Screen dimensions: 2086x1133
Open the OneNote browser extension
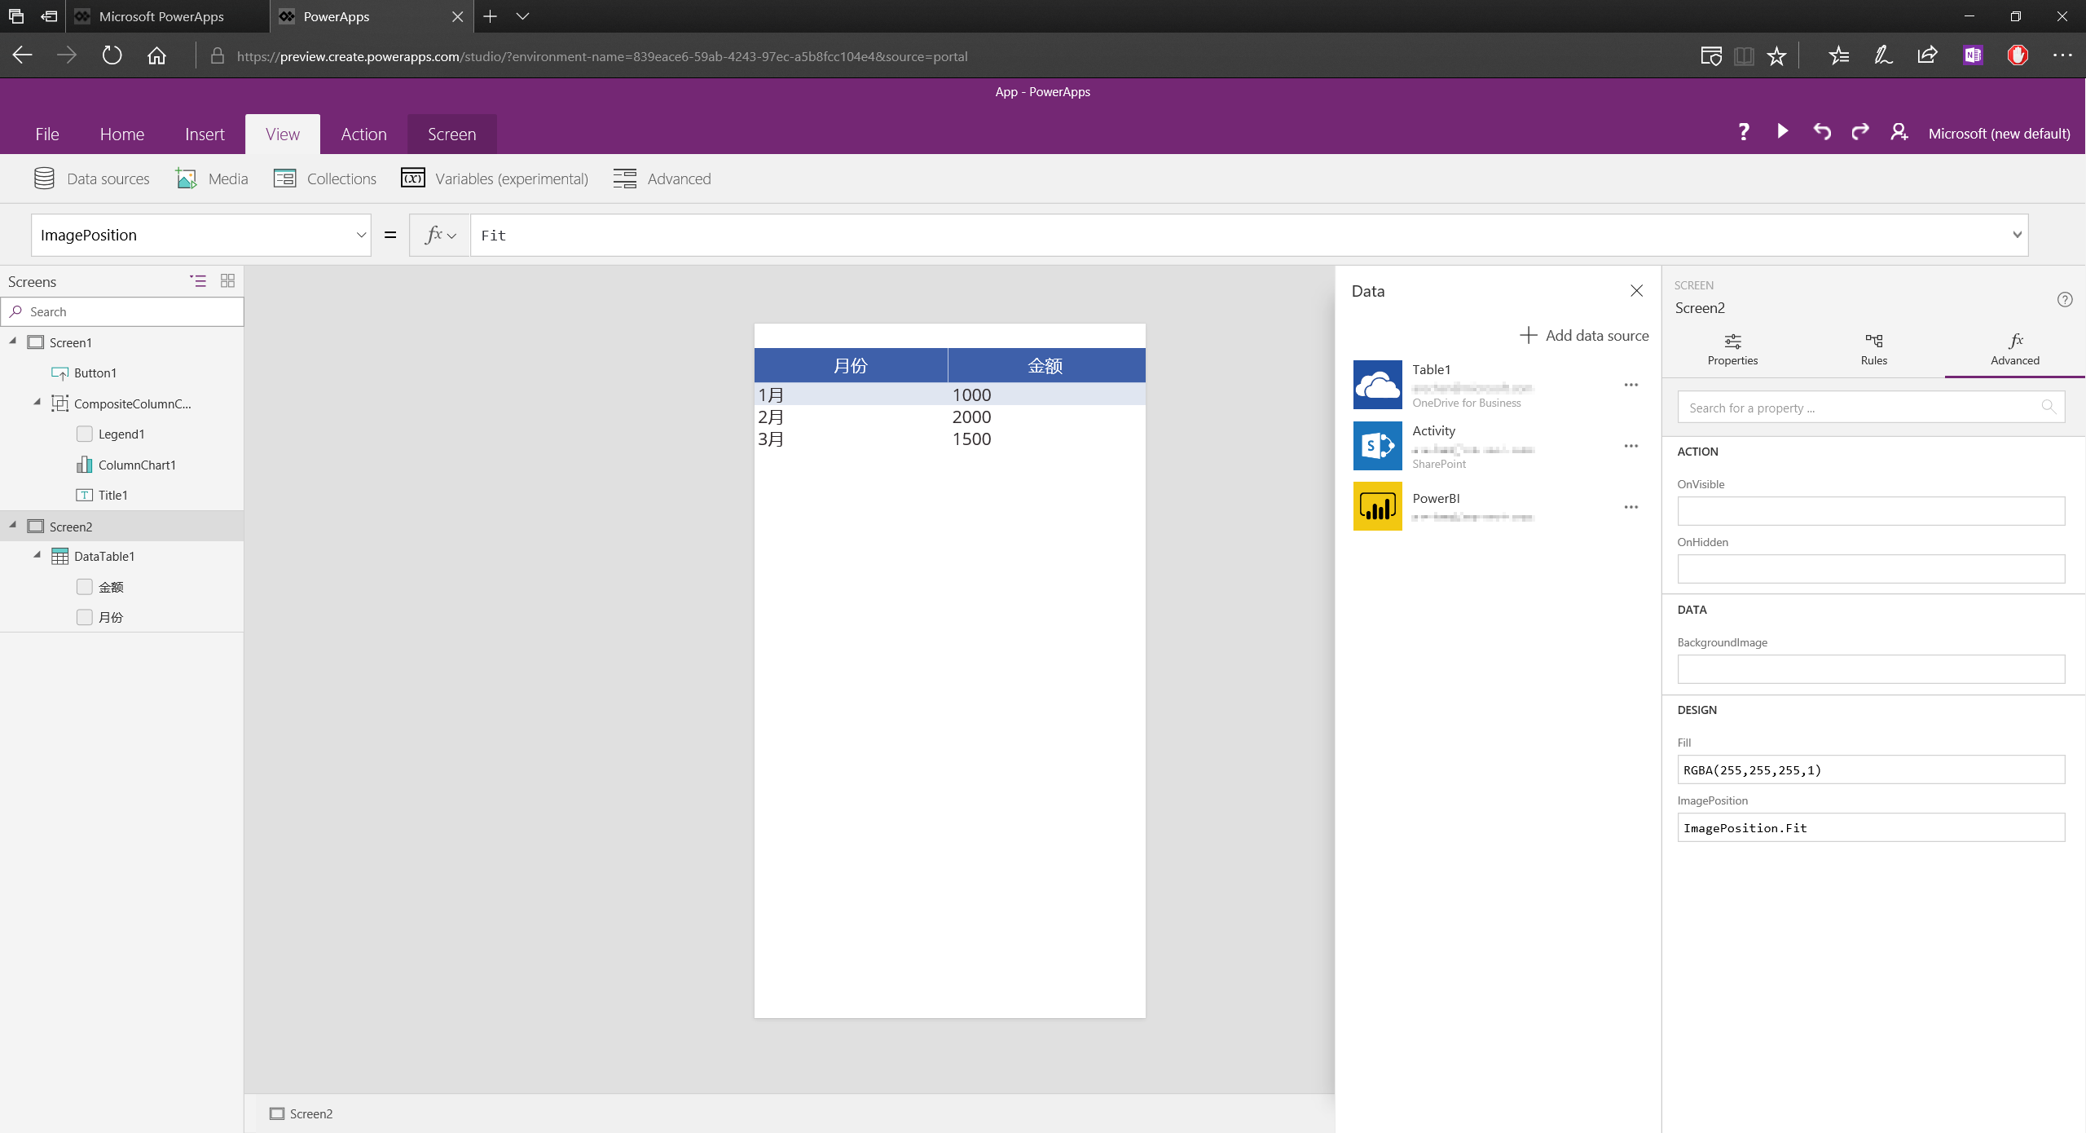[x=1973, y=55]
